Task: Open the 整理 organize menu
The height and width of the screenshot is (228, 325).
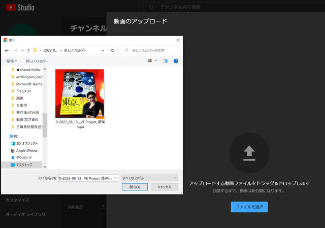Action: tap(12, 61)
